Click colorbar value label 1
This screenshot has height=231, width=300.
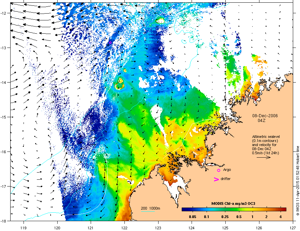(253, 217)
